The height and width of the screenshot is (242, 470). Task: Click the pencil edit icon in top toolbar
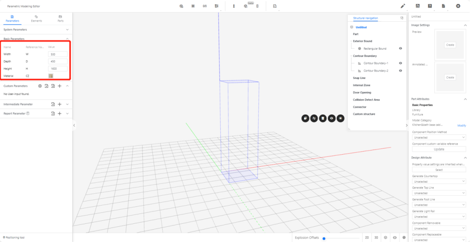click(403, 6)
